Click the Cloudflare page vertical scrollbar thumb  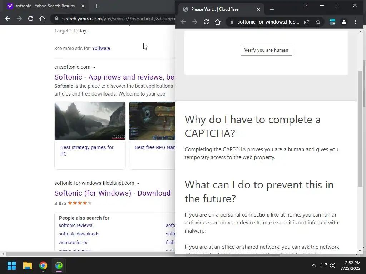(360, 128)
